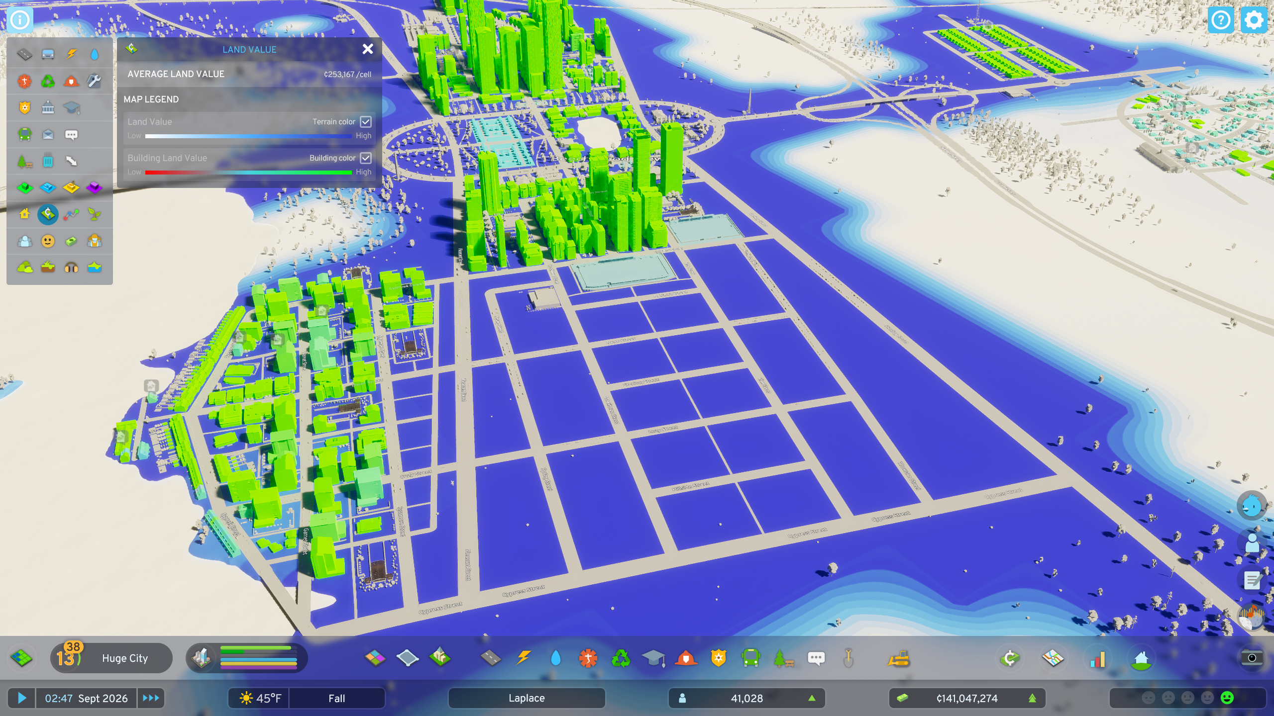Open the Healthcare info view

[x=24, y=81]
